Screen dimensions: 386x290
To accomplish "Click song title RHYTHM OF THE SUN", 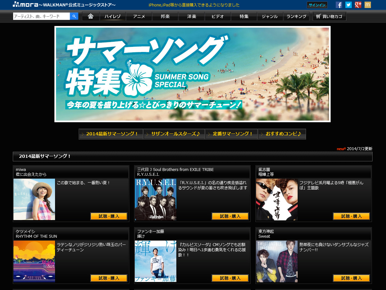I will pyautogui.click(x=36, y=236).
